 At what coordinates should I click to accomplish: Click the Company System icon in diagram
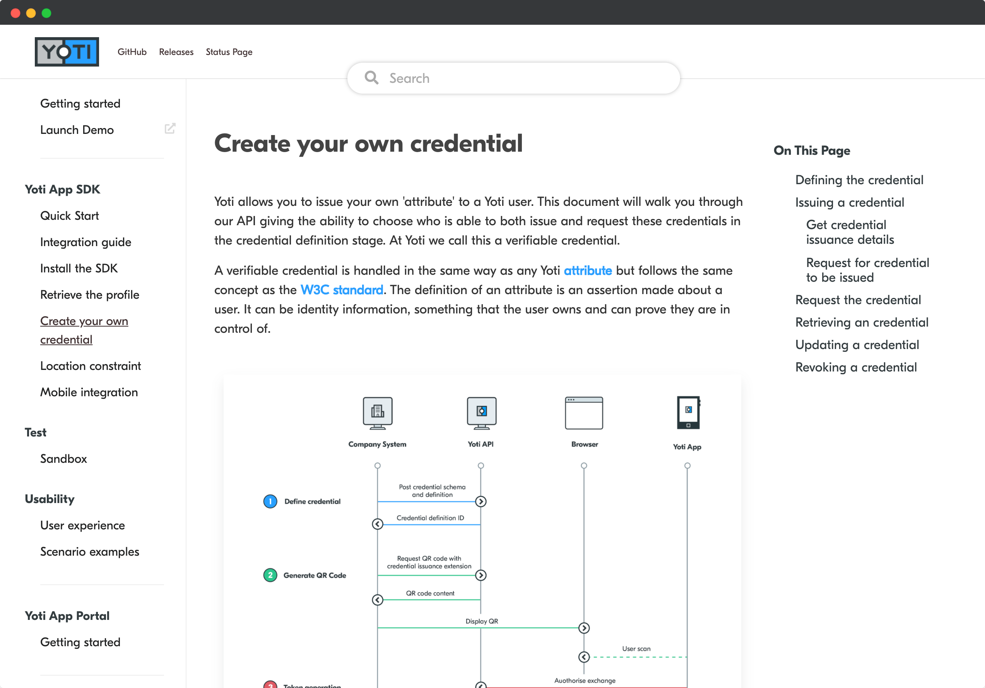tap(378, 413)
